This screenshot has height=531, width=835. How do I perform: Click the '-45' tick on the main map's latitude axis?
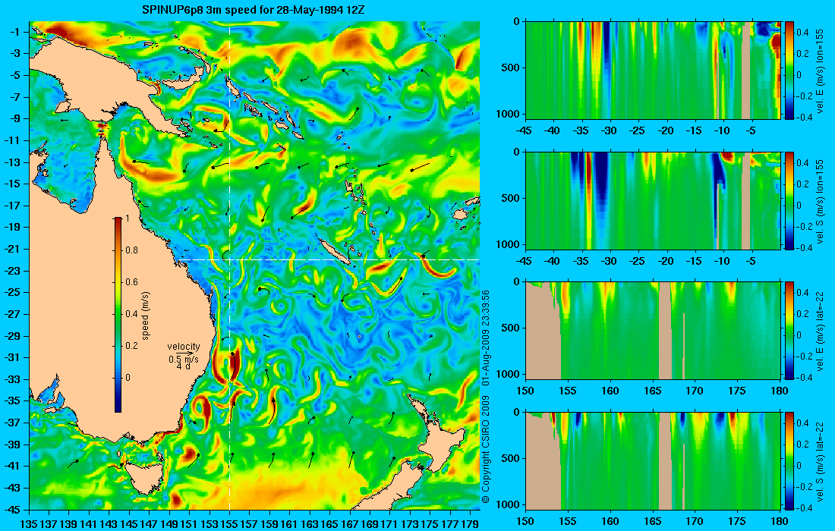(11, 510)
